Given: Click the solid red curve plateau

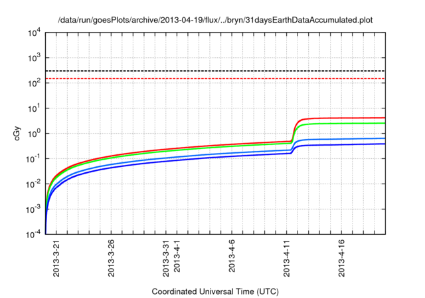Looking at the screenshot, I should pyautogui.click(x=345, y=118).
